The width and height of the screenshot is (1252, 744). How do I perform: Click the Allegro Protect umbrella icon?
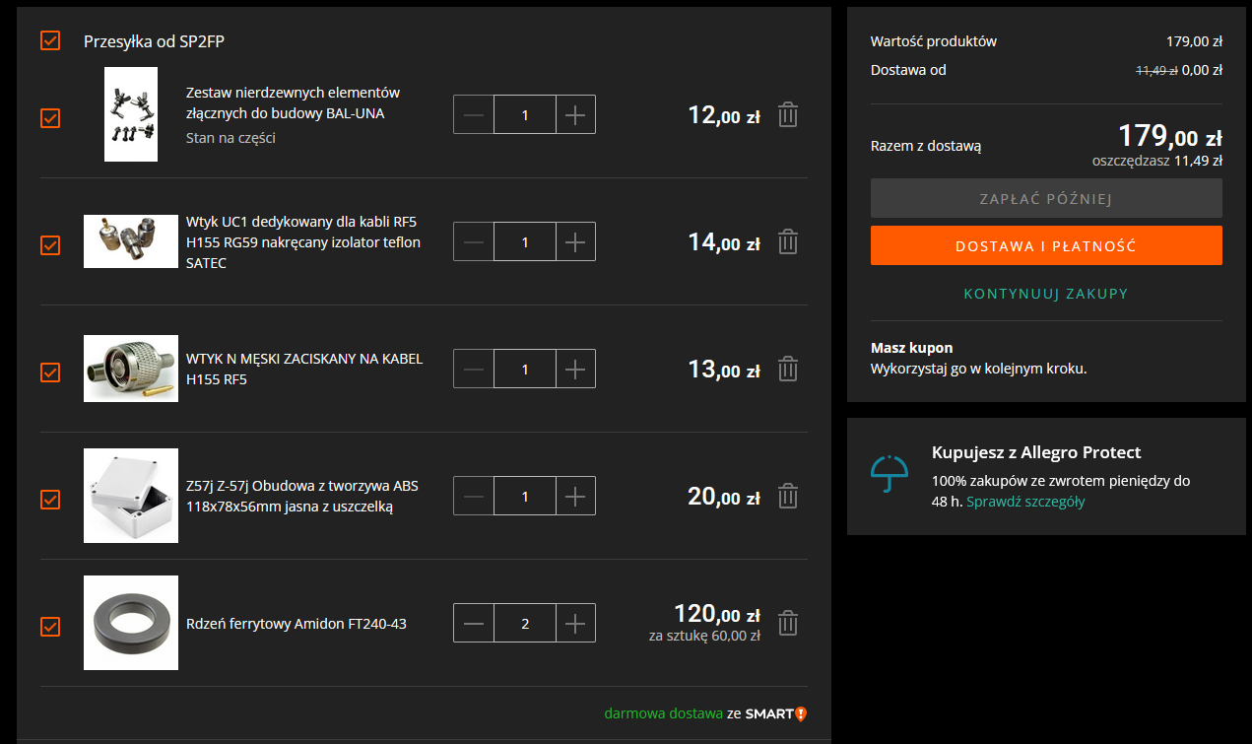click(889, 474)
